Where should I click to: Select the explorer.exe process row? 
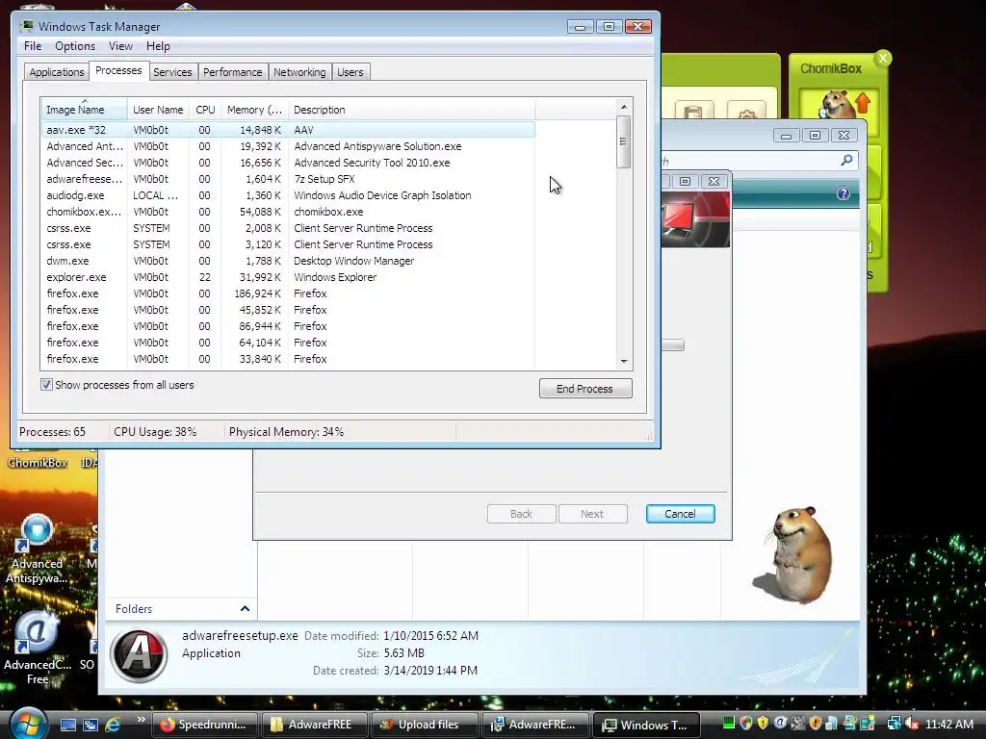tap(288, 277)
